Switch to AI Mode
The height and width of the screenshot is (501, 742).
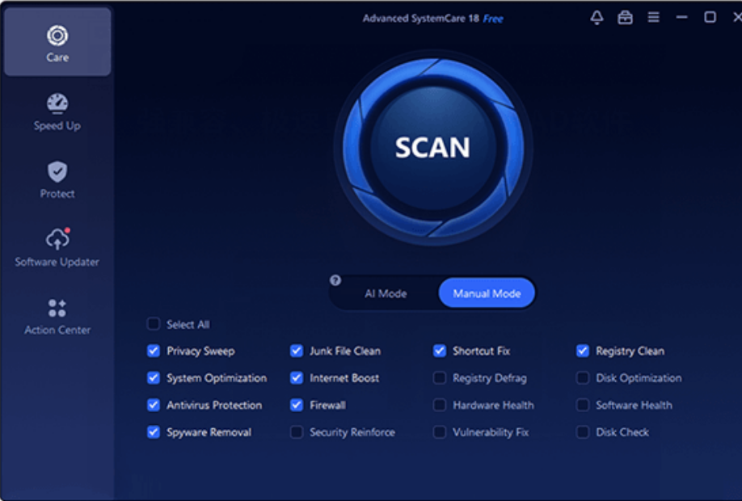point(386,293)
